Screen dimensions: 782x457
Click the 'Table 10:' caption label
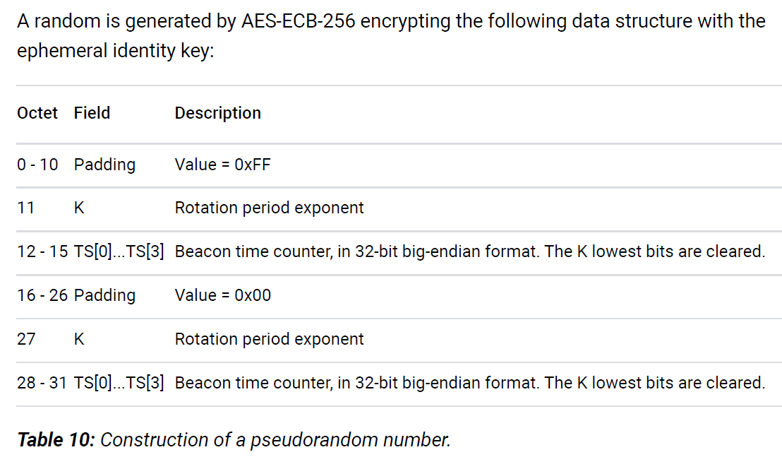pos(56,440)
